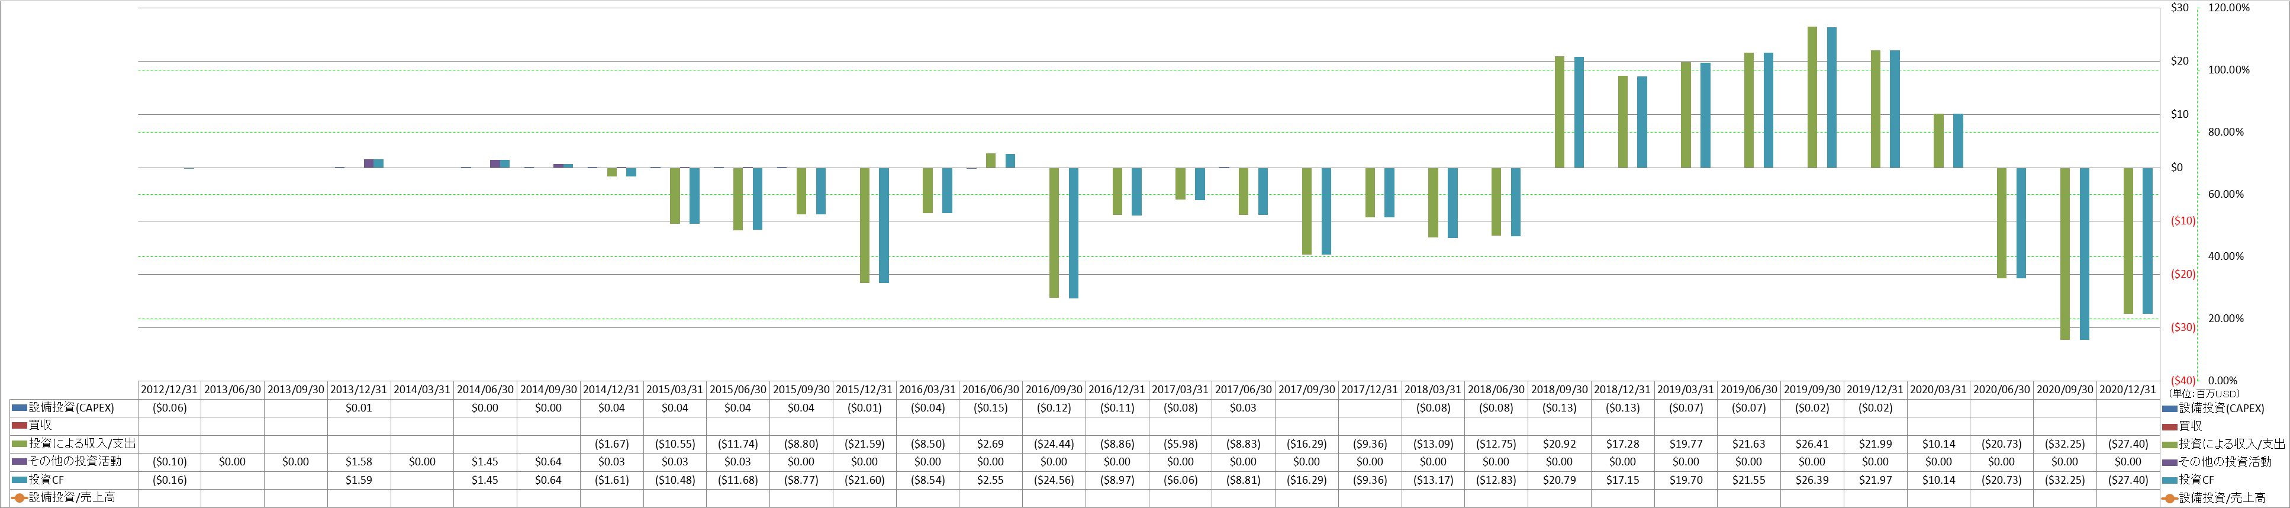Click the $26.39 投資CF cell
Image resolution: width=2290 pixels, height=508 pixels.
tap(1812, 480)
